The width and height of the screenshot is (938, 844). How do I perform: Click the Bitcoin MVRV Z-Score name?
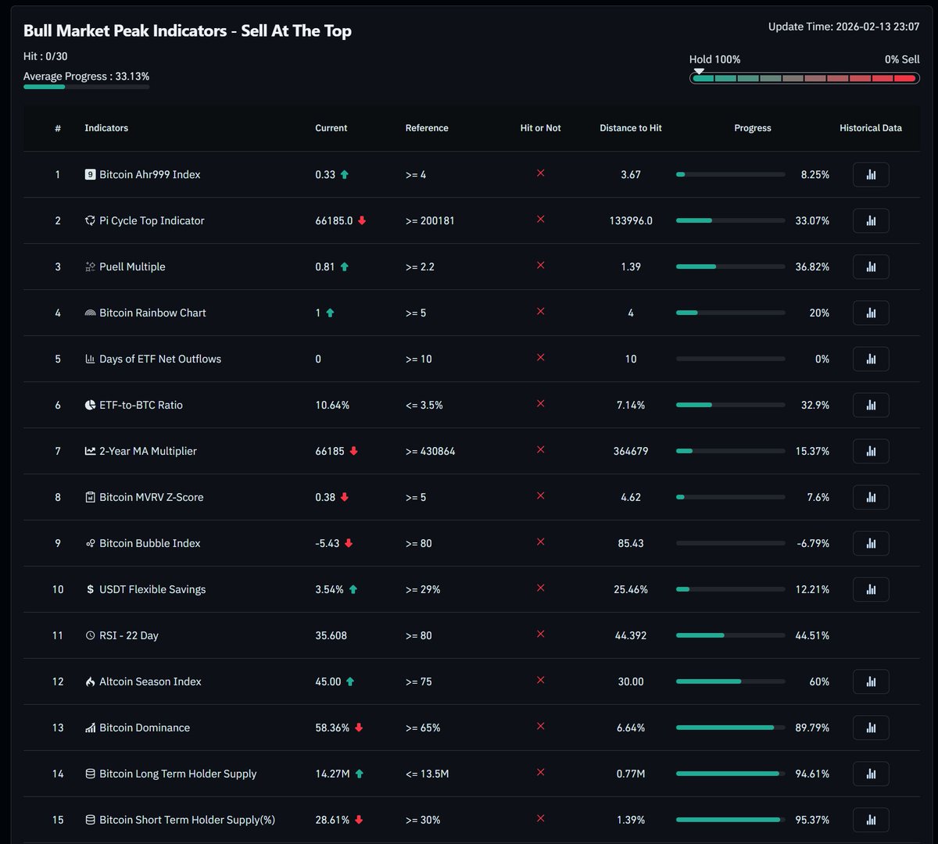152,497
